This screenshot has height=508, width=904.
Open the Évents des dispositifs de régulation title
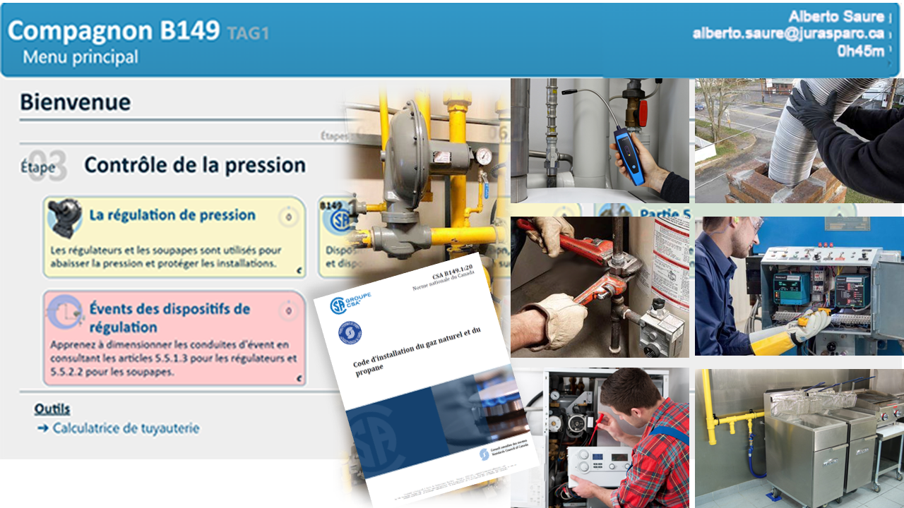tap(169, 317)
